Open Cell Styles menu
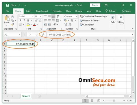The width and height of the screenshot is (137, 105). [87, 25]
